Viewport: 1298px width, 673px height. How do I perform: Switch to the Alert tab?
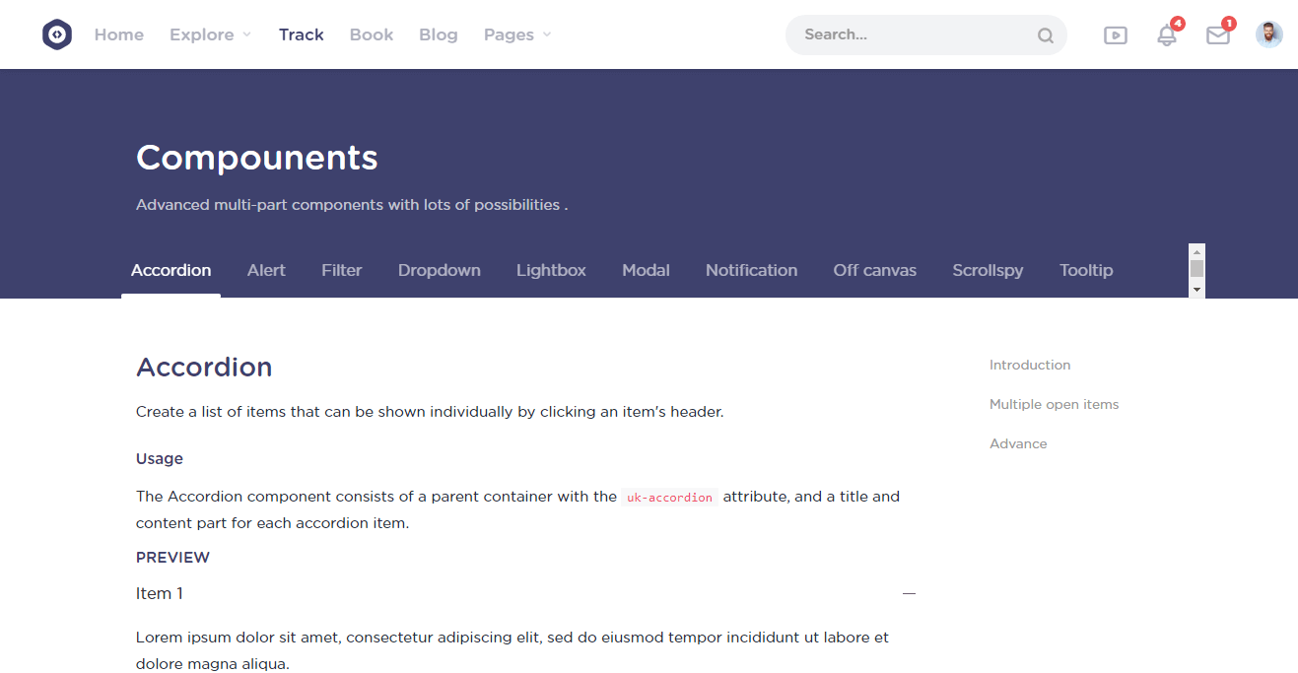tap(266, 270)
